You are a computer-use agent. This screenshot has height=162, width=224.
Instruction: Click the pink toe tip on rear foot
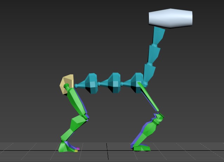(x=78, y=149)
